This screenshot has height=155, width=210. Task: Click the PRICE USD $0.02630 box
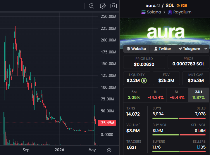tap(144, 62)
